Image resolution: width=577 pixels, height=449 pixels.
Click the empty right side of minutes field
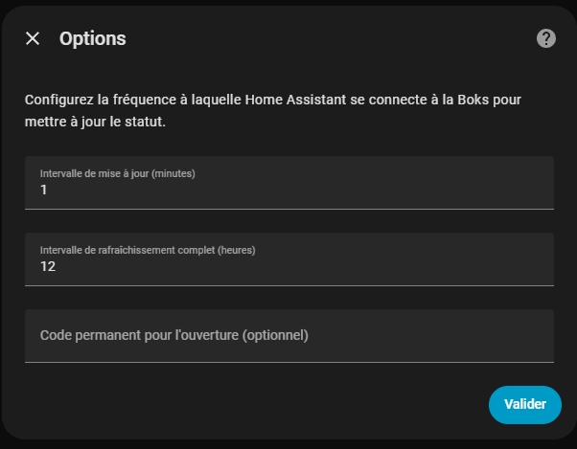tap(460, 190)
